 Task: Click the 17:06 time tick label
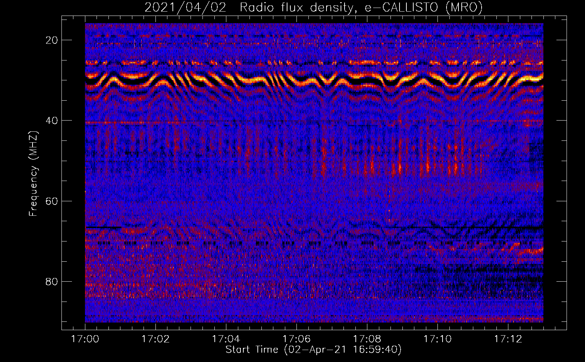pos(297,339)
